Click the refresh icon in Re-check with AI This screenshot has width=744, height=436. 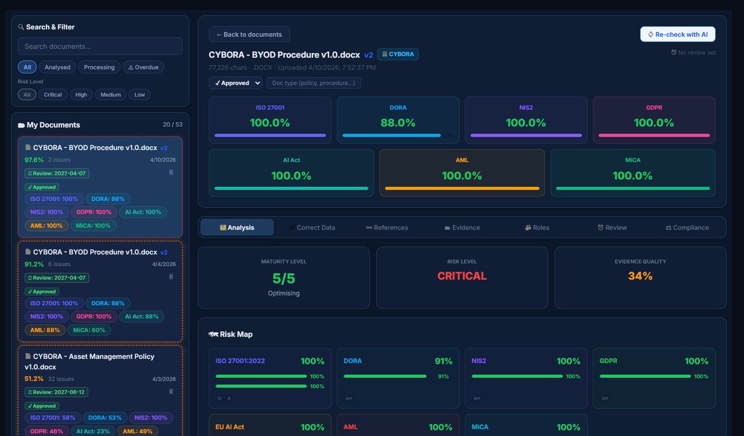coord(651,35)
